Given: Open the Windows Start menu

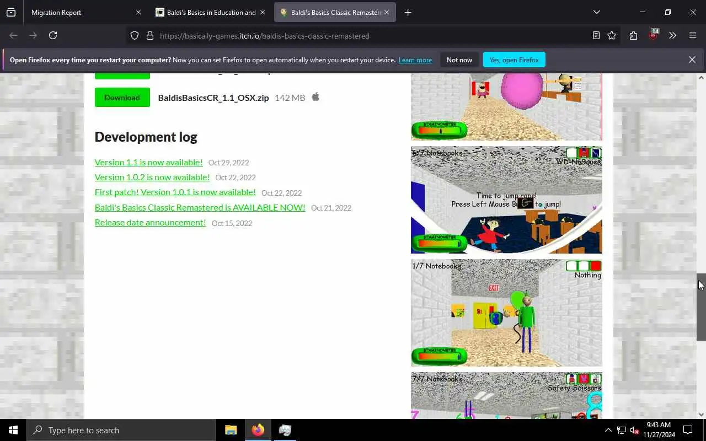Looking at the screenshot, I should click(13, 430).
